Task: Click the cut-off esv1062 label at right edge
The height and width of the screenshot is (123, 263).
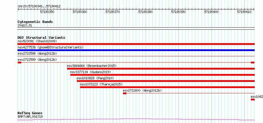Action: (257, 97)
